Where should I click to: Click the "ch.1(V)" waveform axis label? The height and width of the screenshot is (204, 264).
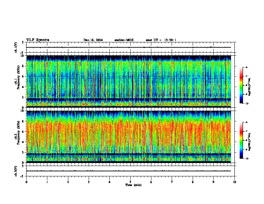pyautogui.click(x=16, y=47)
